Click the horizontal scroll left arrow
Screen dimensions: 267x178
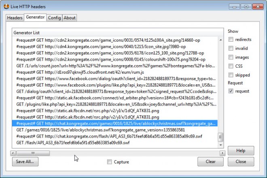[13, 153]
